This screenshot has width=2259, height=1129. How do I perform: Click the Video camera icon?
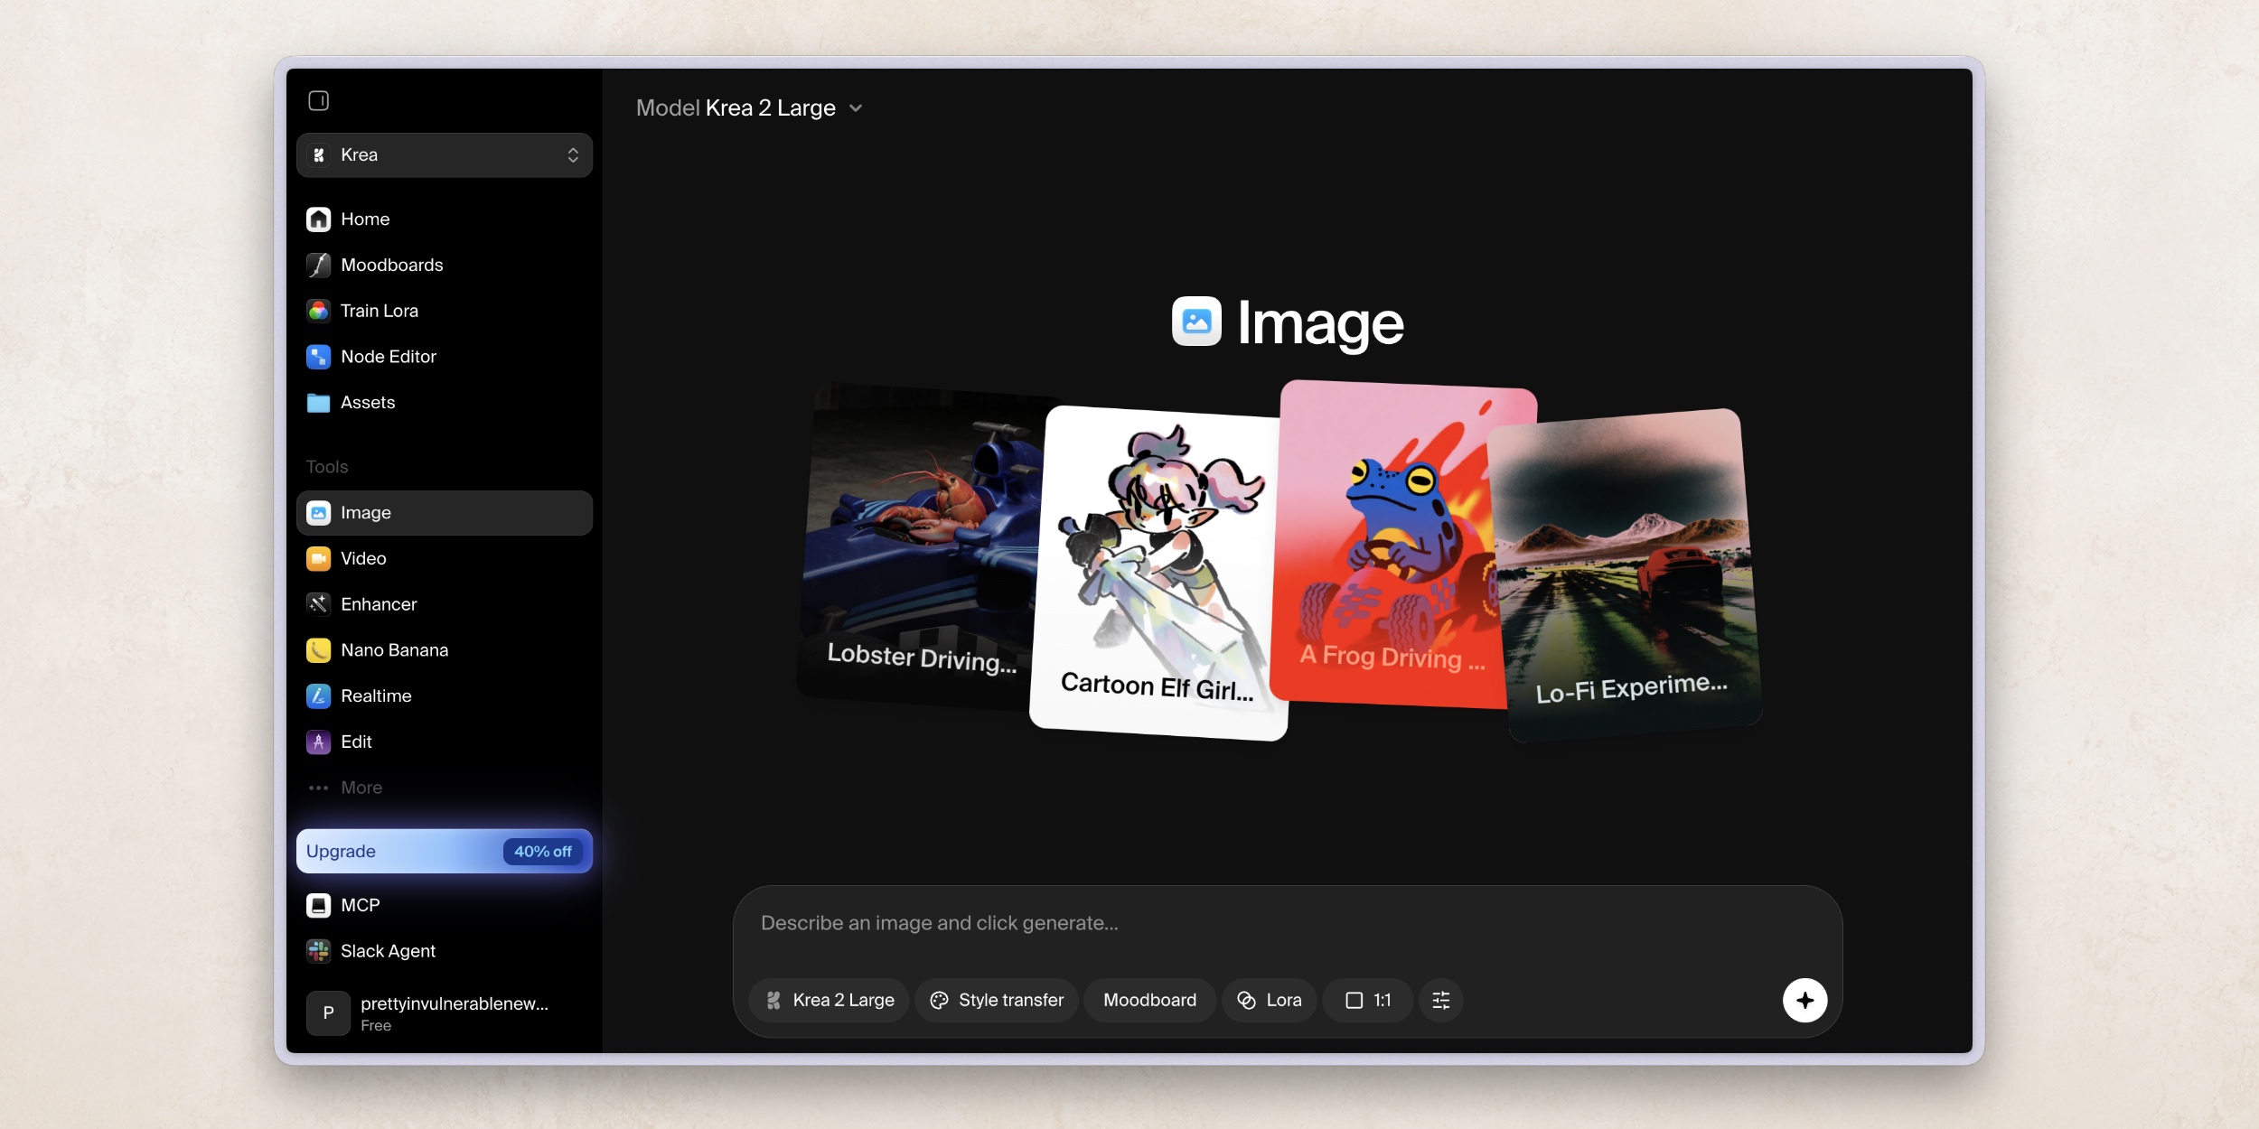pos(318,559)
